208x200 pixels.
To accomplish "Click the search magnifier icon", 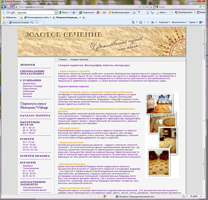I will pos(200,7).
